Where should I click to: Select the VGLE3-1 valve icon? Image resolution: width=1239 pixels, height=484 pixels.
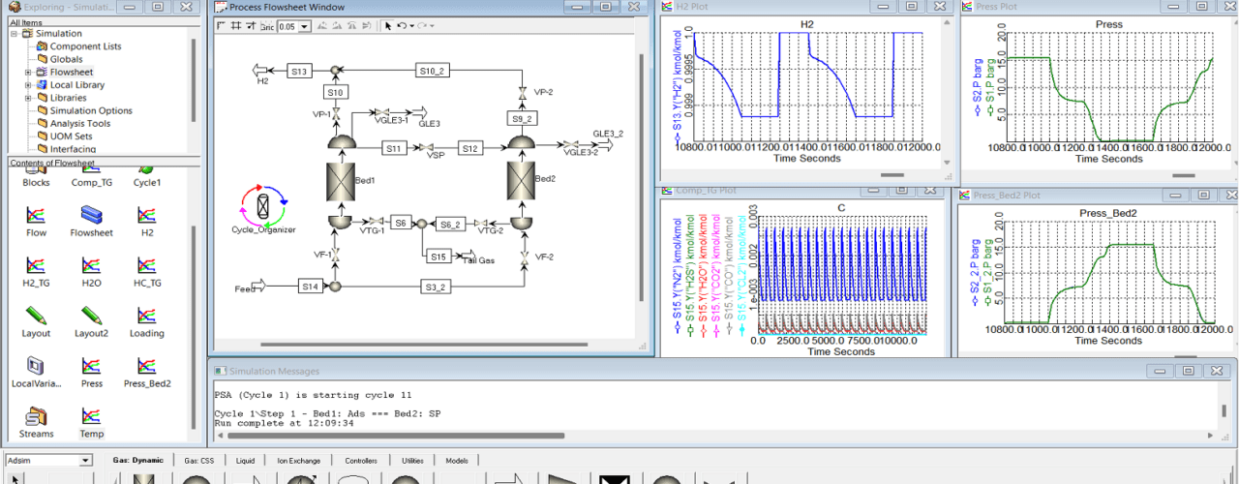point(384,112)
